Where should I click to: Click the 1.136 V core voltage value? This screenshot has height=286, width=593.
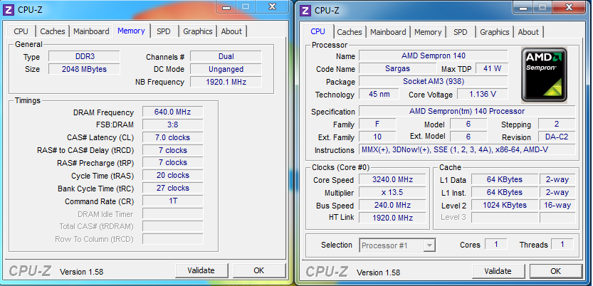click(x=483, y=94)
